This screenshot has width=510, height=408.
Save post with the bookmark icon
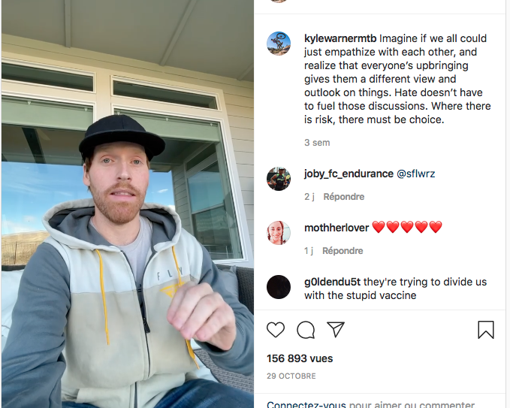tap(486, 330)
